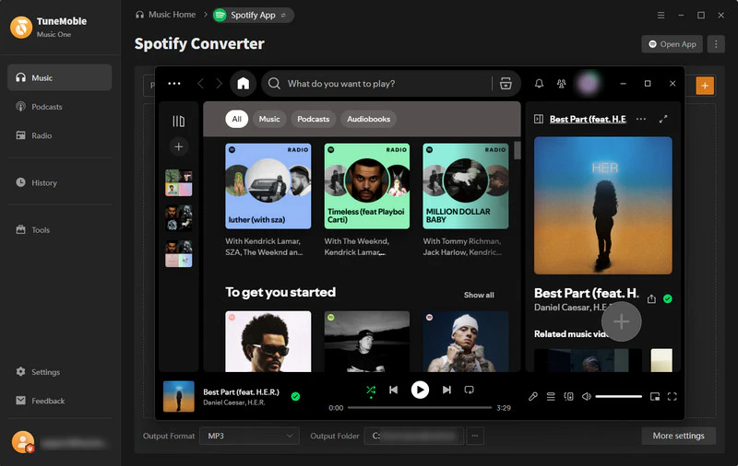This screenshot has width=738, height=466.
Task: Skip to previous track
Action: click(x=394, y=390)
